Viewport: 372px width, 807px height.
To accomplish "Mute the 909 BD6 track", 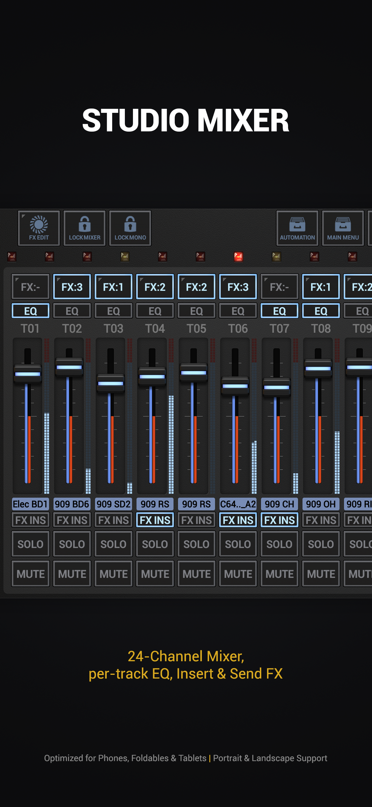I will pos(72,574).
